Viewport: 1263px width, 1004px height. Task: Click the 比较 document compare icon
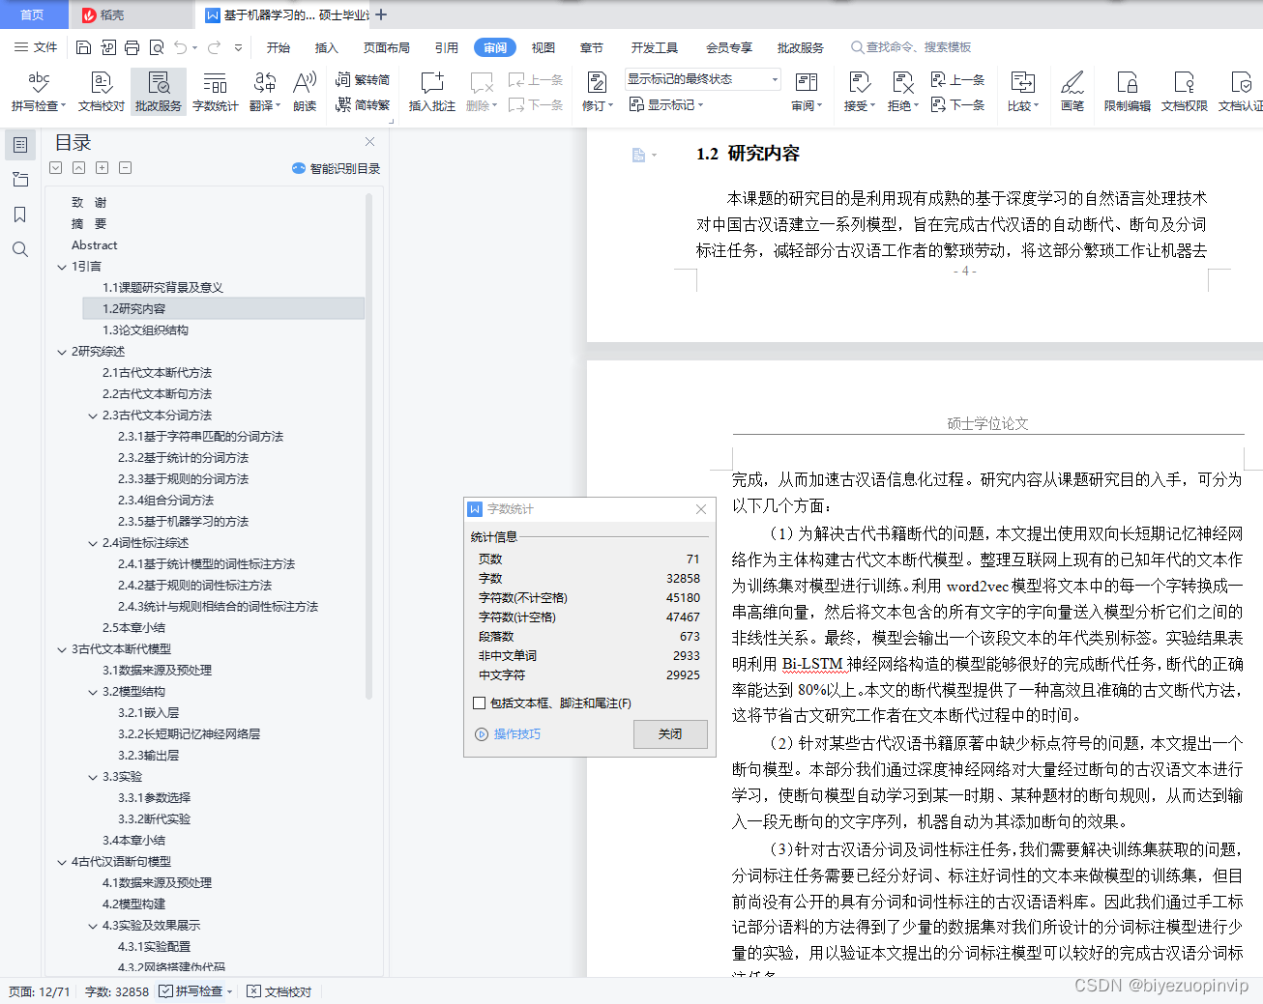1022,90
